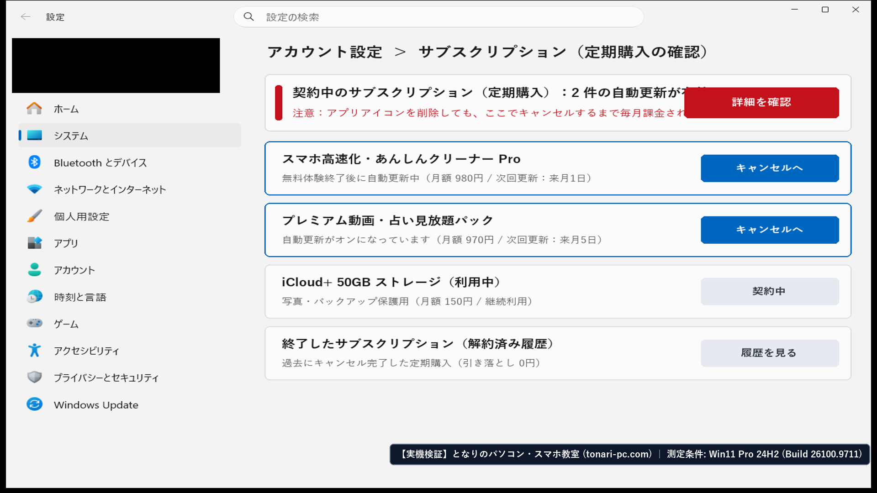Click the 月額 980円 renewal description
This screenshot has width=877, height=493.
[437, 178]
